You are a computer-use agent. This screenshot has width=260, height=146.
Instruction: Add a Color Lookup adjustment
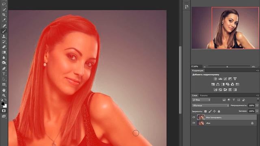pyautogui.click(x=237, y=84)
